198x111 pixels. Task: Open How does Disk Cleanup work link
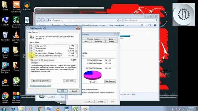coord(40,86)
